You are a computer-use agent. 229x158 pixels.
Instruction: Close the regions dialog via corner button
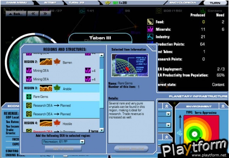click(153, 47)
